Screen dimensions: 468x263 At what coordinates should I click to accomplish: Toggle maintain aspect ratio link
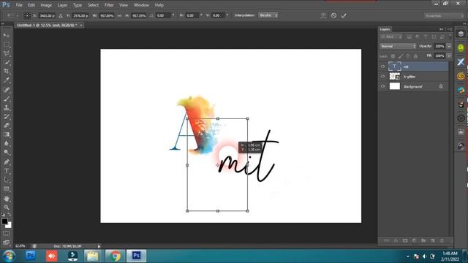(120, 15)
